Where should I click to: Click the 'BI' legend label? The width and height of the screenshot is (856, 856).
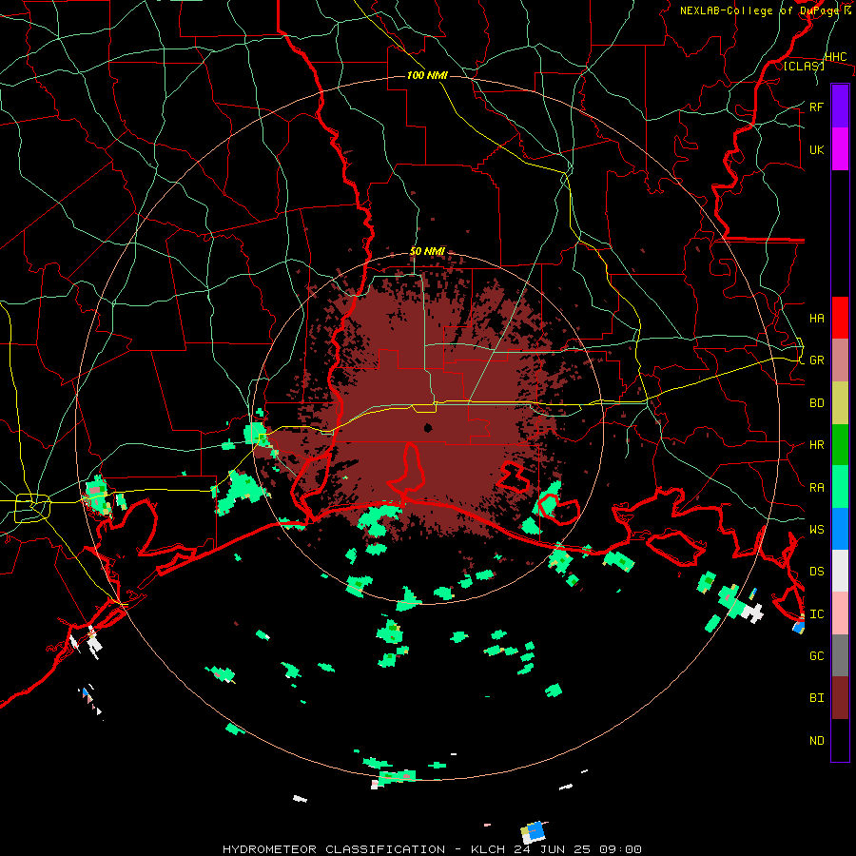point(816,698)
